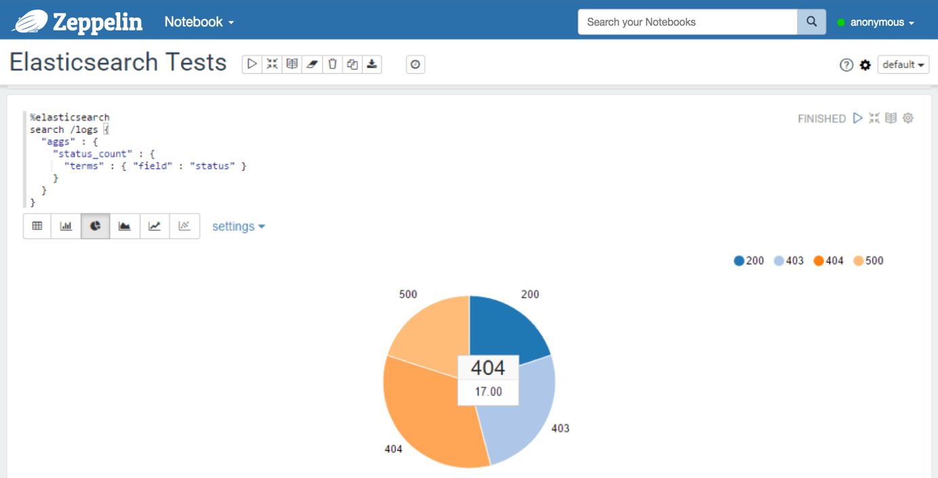This screenshot has width=938, height=478.
Task: Open the default interpreter binding dropdown
Action: 903,64
